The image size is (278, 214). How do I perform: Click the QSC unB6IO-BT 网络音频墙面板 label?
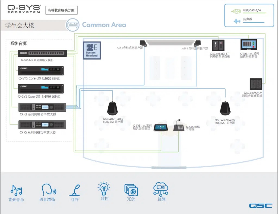220,55
